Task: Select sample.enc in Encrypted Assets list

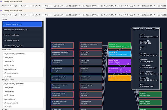Action: (23, 107)
